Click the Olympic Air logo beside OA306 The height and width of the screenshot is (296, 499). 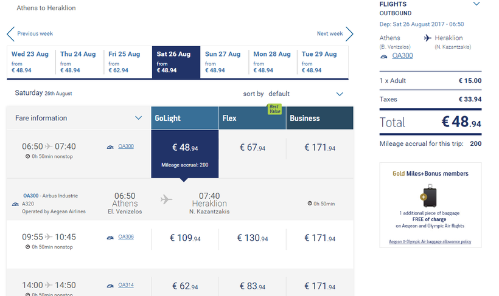click(x=110, y=237)
